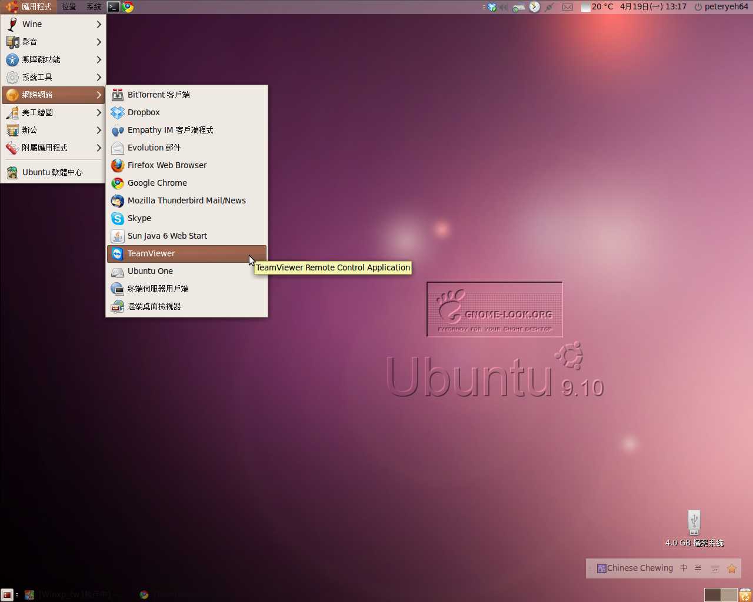
Task: Click the Chinese Chewing input method icon
Action: [x=601, y=568]
